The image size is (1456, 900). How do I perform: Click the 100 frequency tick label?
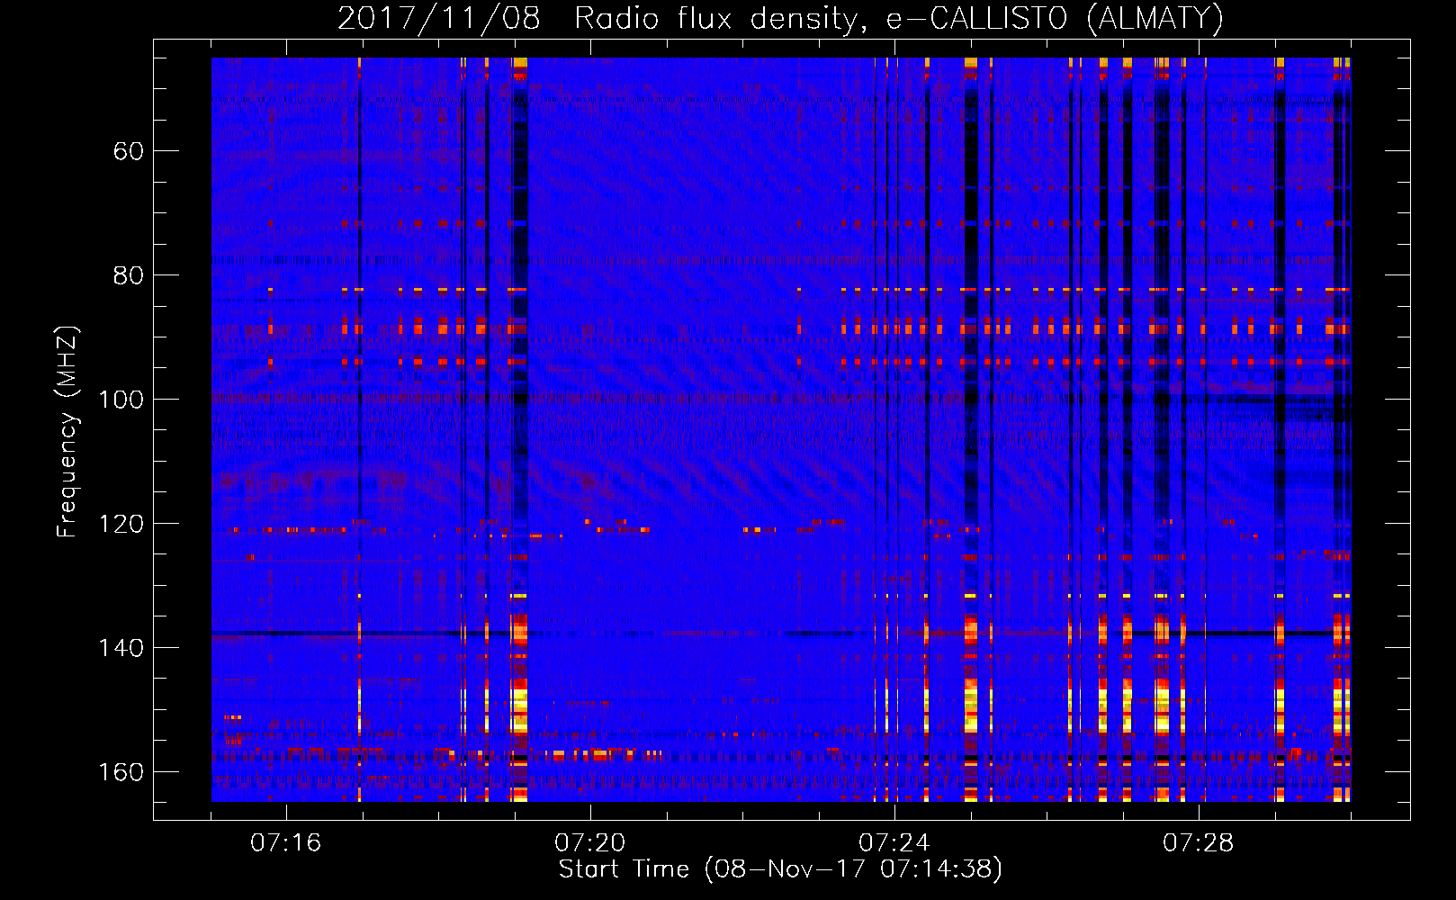[121, 400]
